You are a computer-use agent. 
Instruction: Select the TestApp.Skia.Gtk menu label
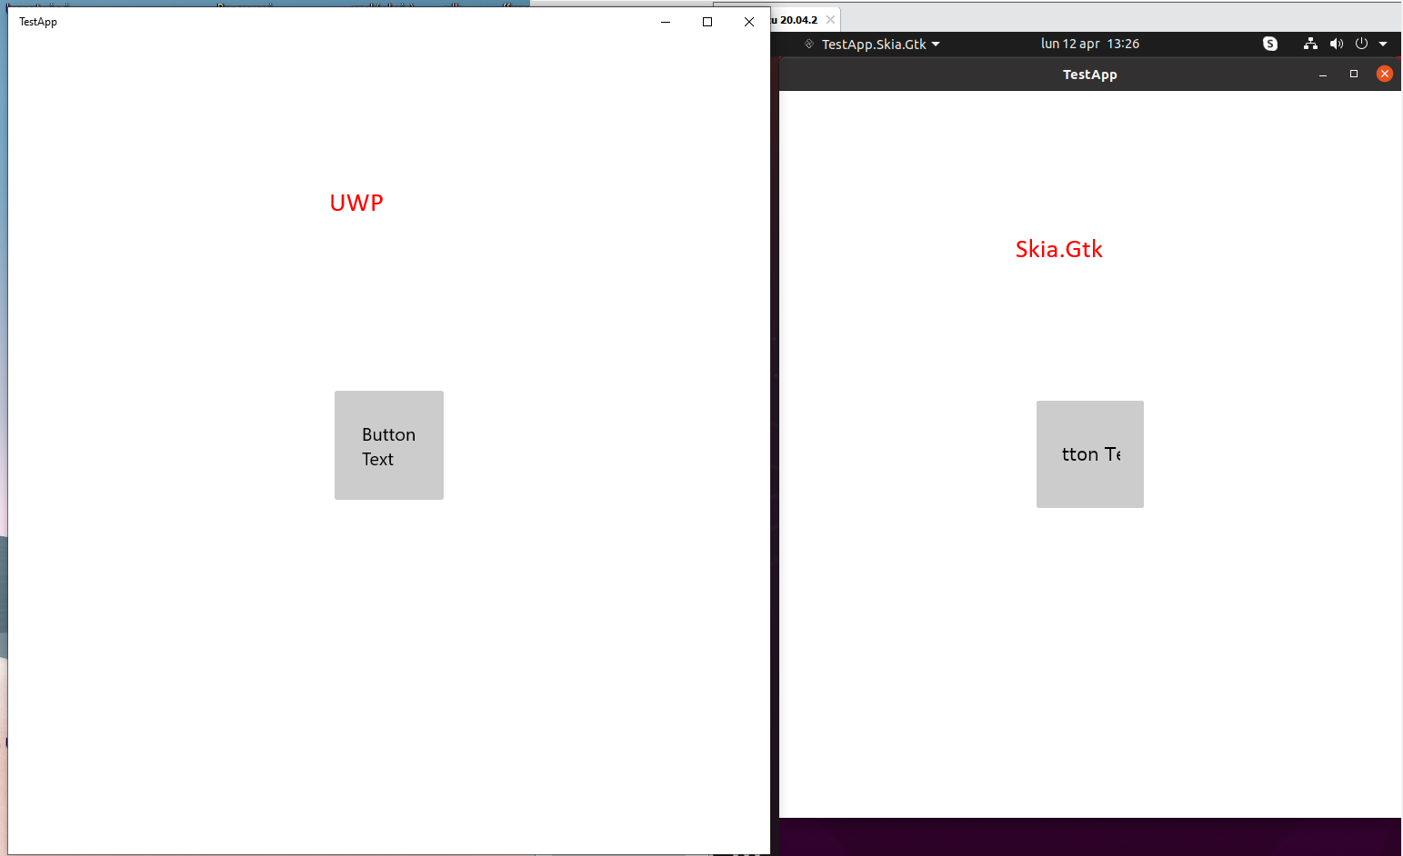point(874,43)
